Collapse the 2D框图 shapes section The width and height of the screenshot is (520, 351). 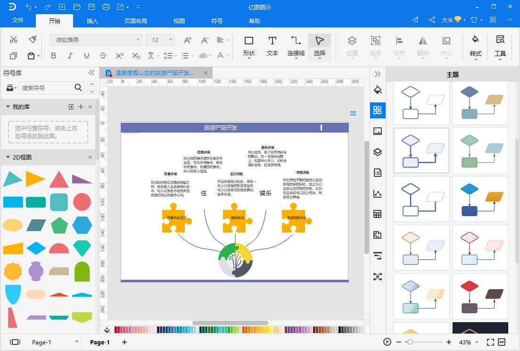click(x=8, y=157)
